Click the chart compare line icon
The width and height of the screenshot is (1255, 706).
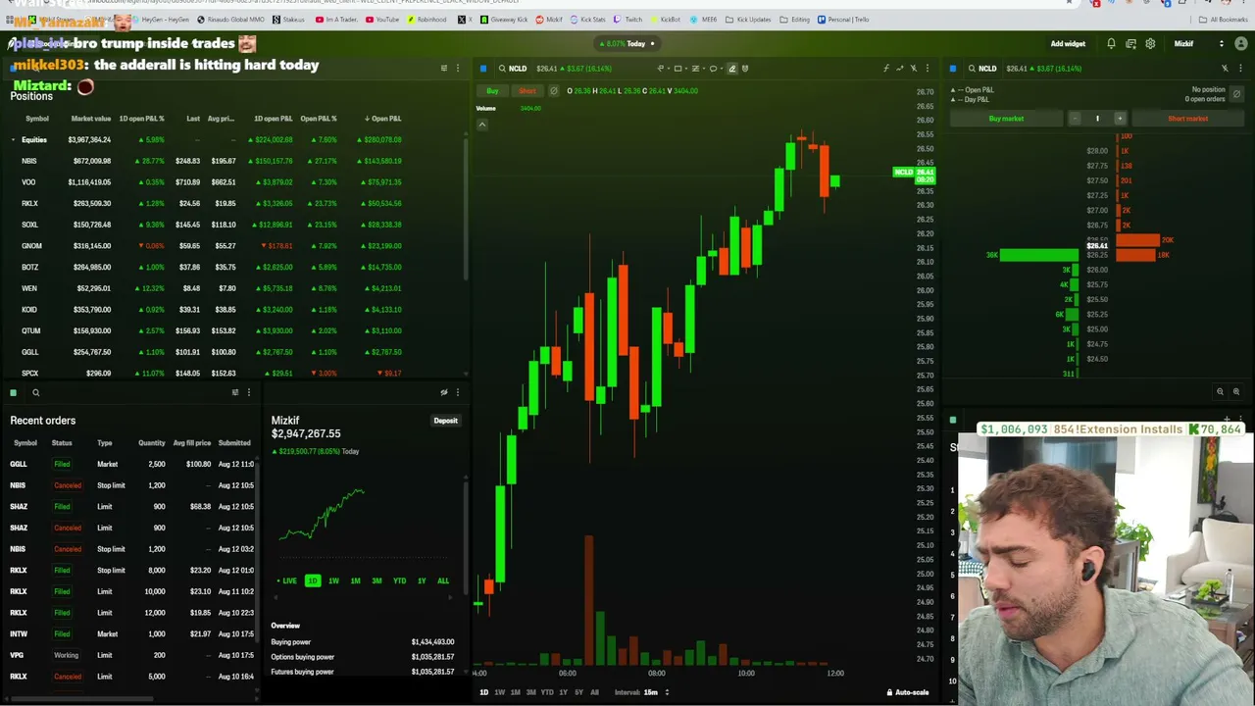[x=900, y=69]
